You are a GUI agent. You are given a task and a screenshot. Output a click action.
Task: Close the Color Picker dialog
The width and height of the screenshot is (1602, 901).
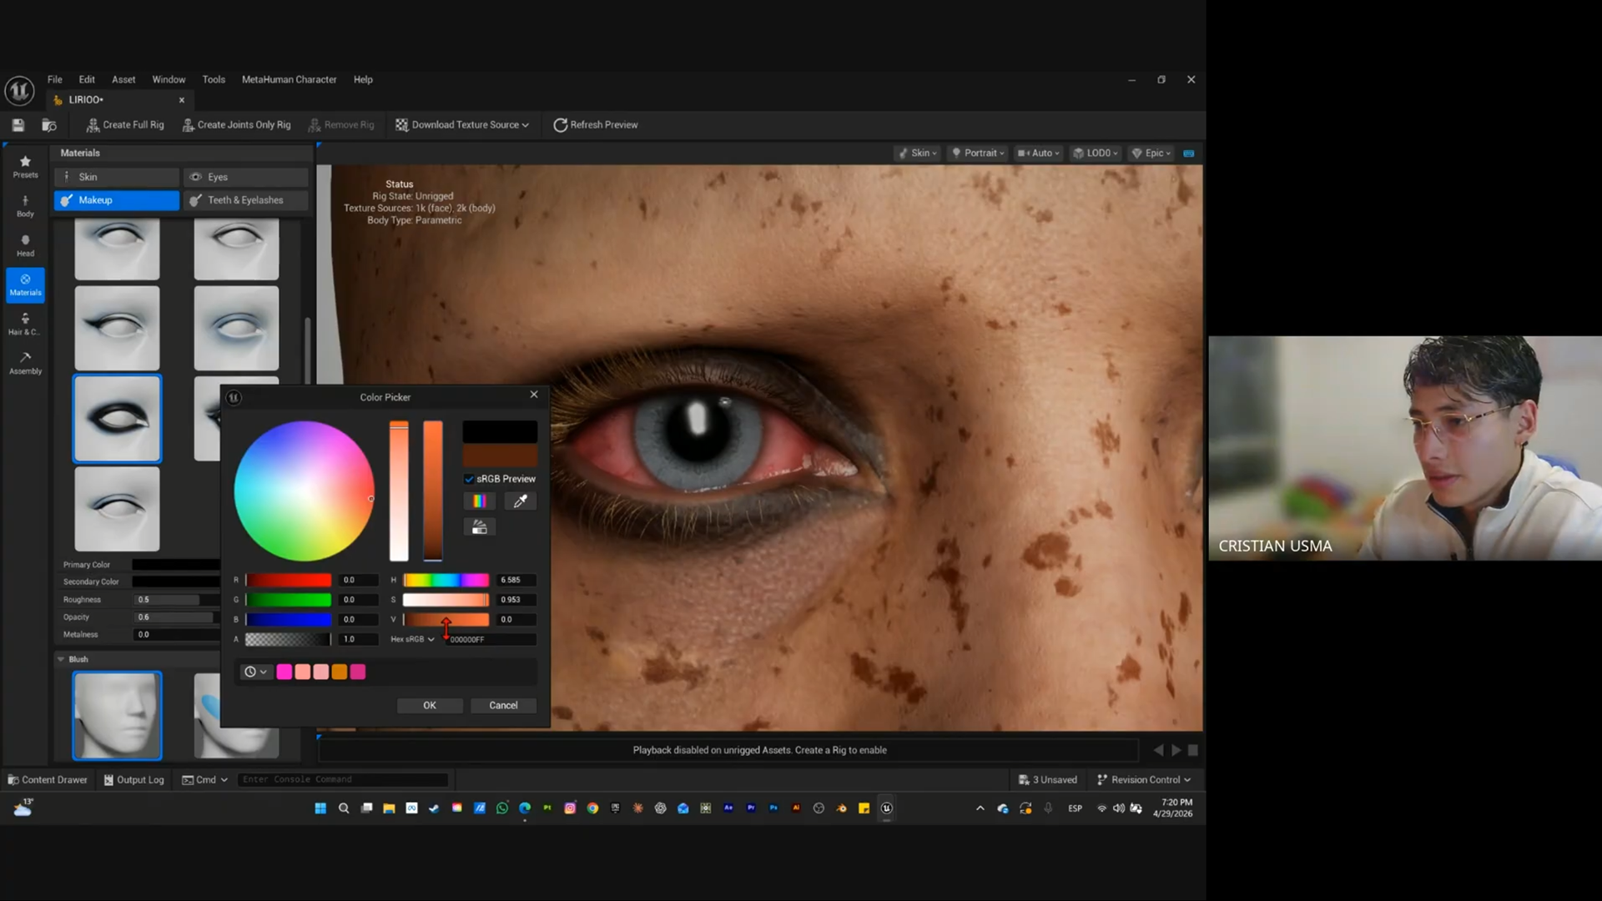coord(534,395)
